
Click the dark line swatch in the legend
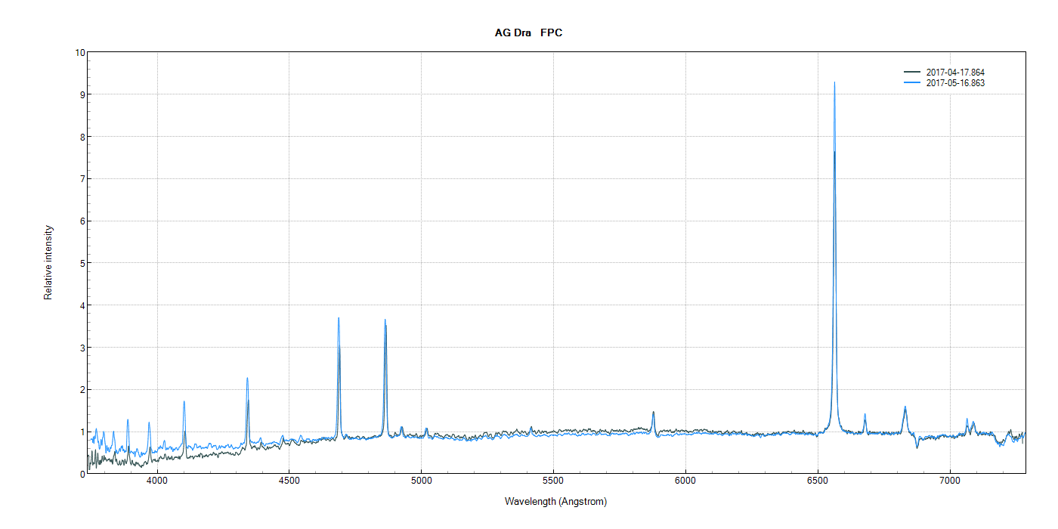[x=912, y=73]
